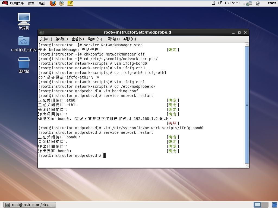Open the Computer desktop icon
This screenshot has width=278, height=208.
point(24,21)
